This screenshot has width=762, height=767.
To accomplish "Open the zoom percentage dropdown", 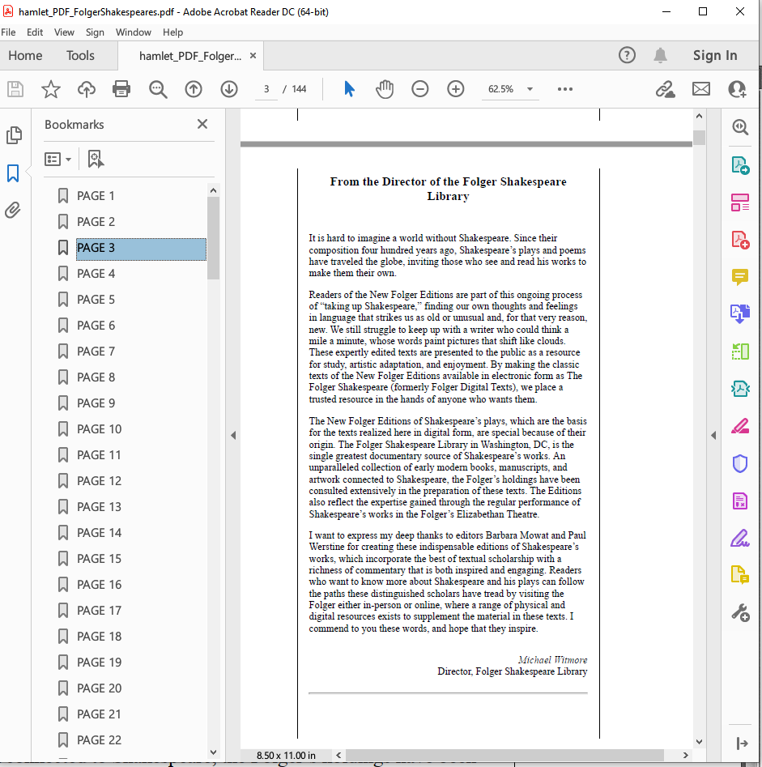I will click(x=530, y=89).
